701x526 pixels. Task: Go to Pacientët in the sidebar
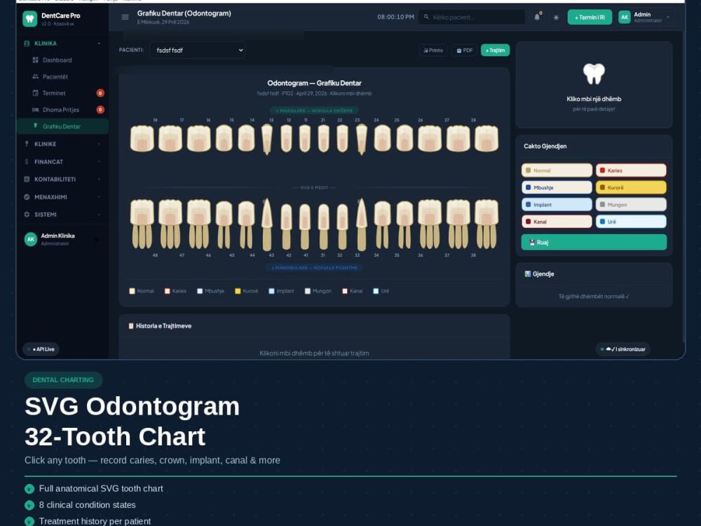[62, 76]
